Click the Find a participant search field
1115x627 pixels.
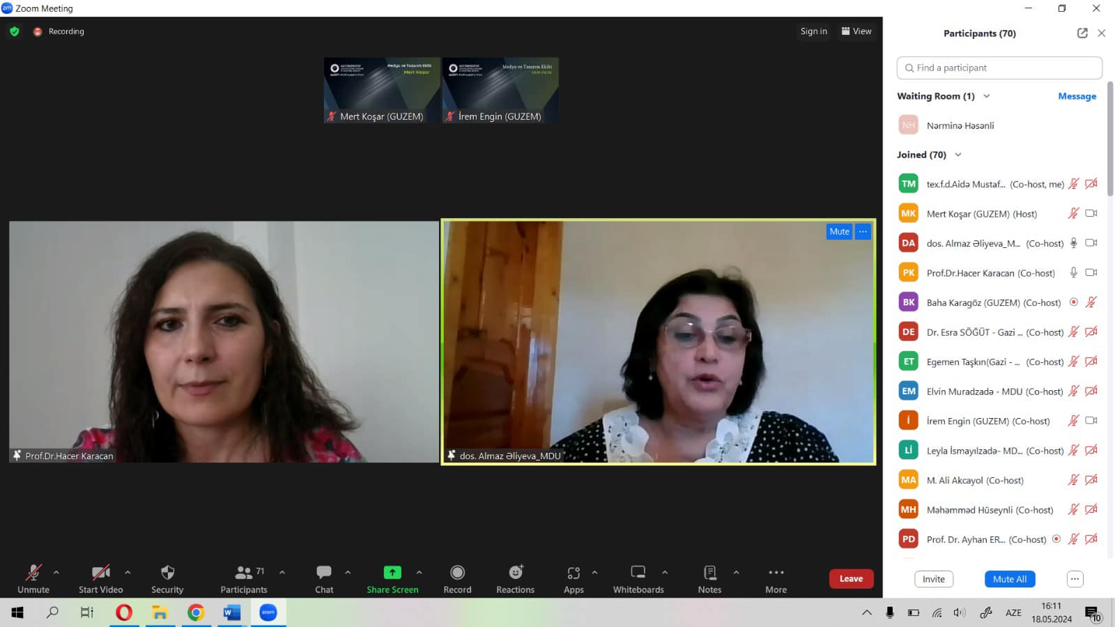(999, 68)
